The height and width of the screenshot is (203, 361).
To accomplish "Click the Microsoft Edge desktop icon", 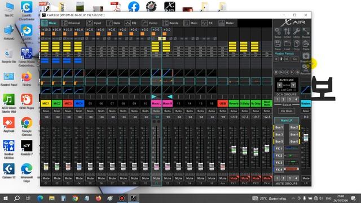I will (27, 173).
